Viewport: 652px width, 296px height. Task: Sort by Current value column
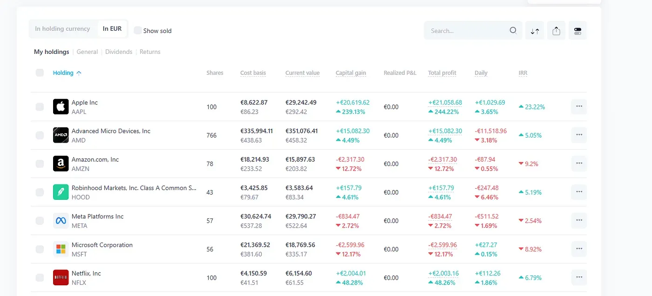[x=302, y=73]
